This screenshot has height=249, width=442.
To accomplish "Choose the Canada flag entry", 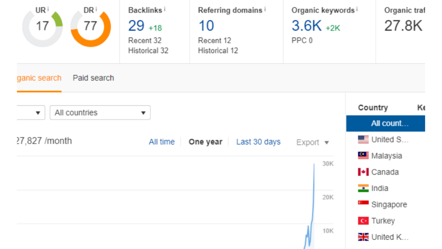I will pos(385,172).
